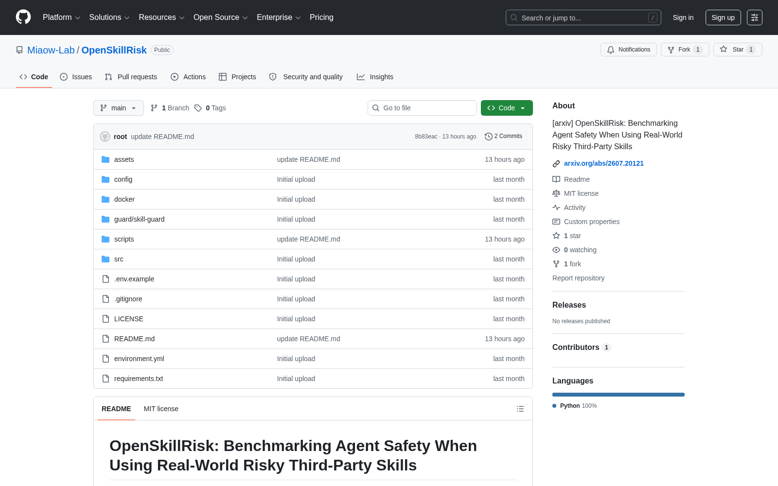
Task: Open the global navigation menu icon
Action: 755,17
